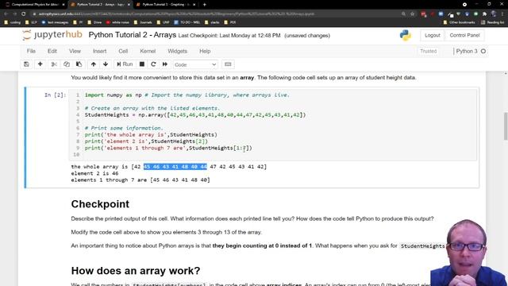Open the browser profile avatar

(494, 14)
